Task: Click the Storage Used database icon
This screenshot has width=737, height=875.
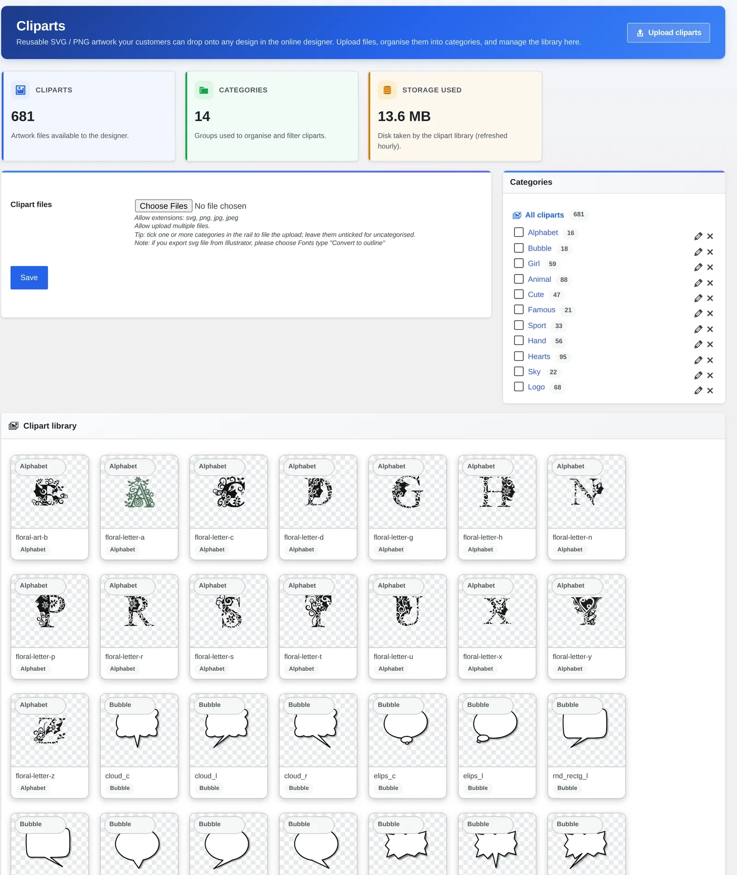Action: pos(387,90)
